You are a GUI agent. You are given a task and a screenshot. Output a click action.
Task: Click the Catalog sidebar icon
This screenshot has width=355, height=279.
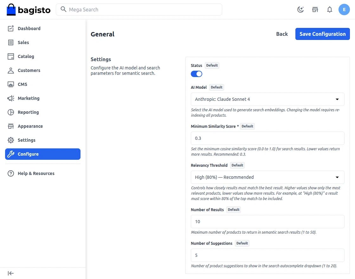(11, 56)
